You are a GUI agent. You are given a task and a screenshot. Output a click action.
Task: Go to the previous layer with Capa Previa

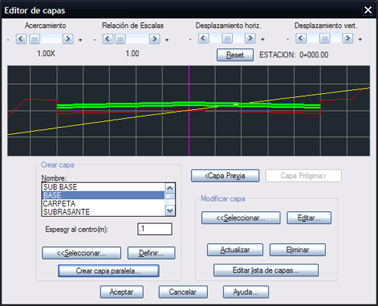pos(225,176)
